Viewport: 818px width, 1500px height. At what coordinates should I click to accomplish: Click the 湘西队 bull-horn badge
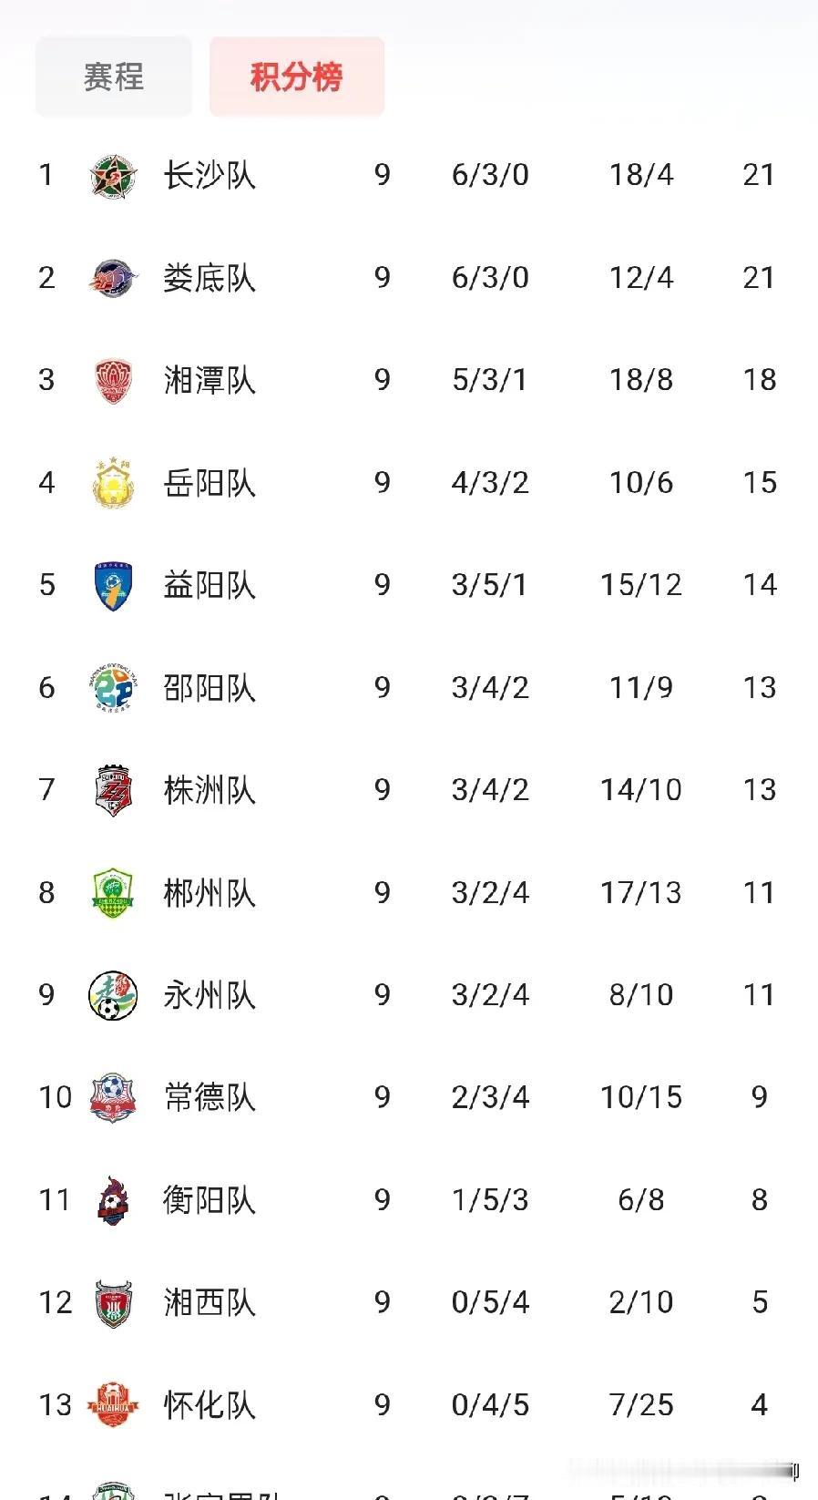tap(114, 1303)
